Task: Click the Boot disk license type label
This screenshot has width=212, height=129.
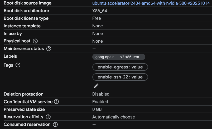Action: tap(26, 18)
